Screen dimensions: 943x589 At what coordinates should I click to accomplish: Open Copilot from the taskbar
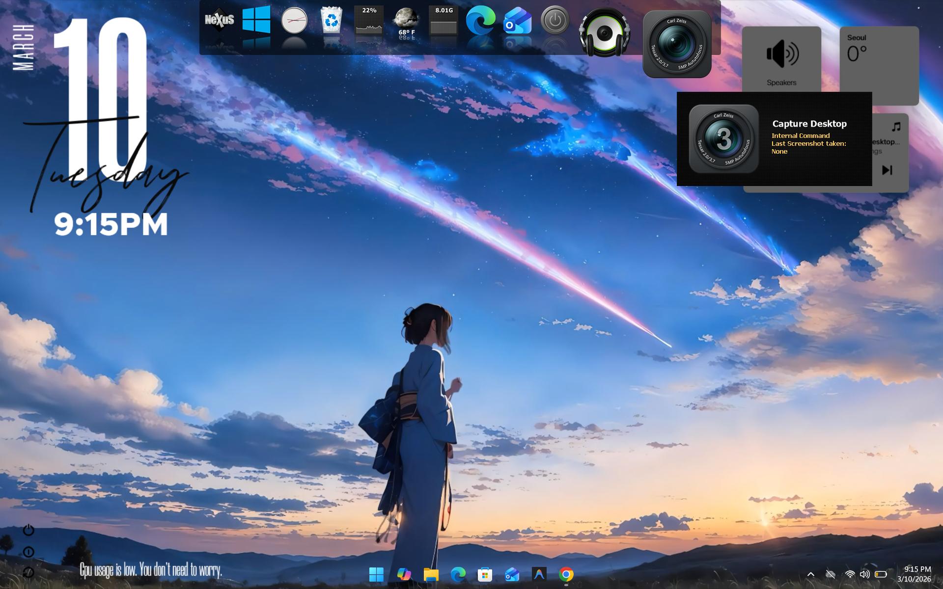pyautogui.click(x=404, y=574)
